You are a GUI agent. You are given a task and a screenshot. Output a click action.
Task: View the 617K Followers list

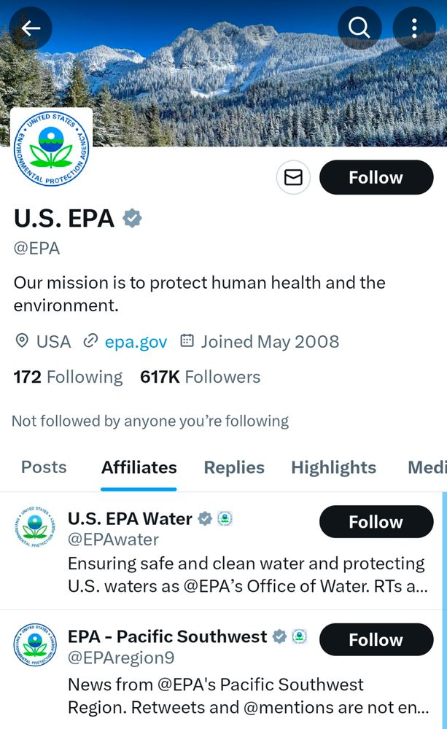(x=200, y=377)
